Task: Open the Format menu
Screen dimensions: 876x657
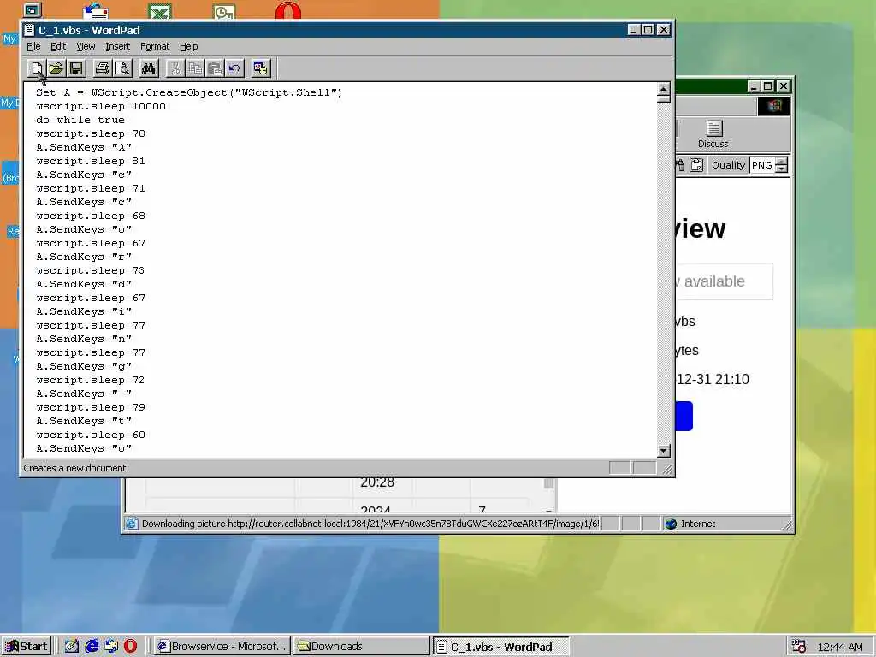Action: coord(155,46)
